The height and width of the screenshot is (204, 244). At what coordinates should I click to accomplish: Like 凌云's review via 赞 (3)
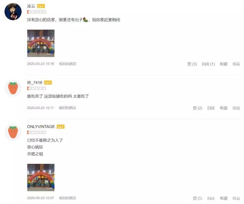[x=192, y=64]
